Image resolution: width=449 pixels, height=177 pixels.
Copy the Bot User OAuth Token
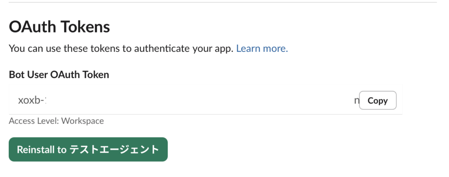click(378, 101)
